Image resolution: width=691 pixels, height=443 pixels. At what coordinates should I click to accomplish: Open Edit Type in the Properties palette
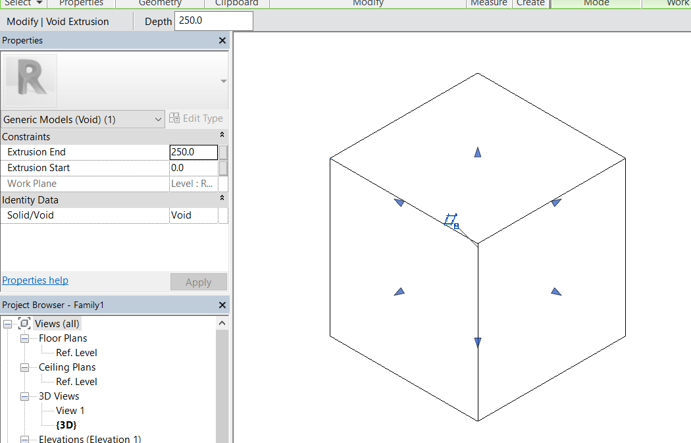click(x=196, y=118)
